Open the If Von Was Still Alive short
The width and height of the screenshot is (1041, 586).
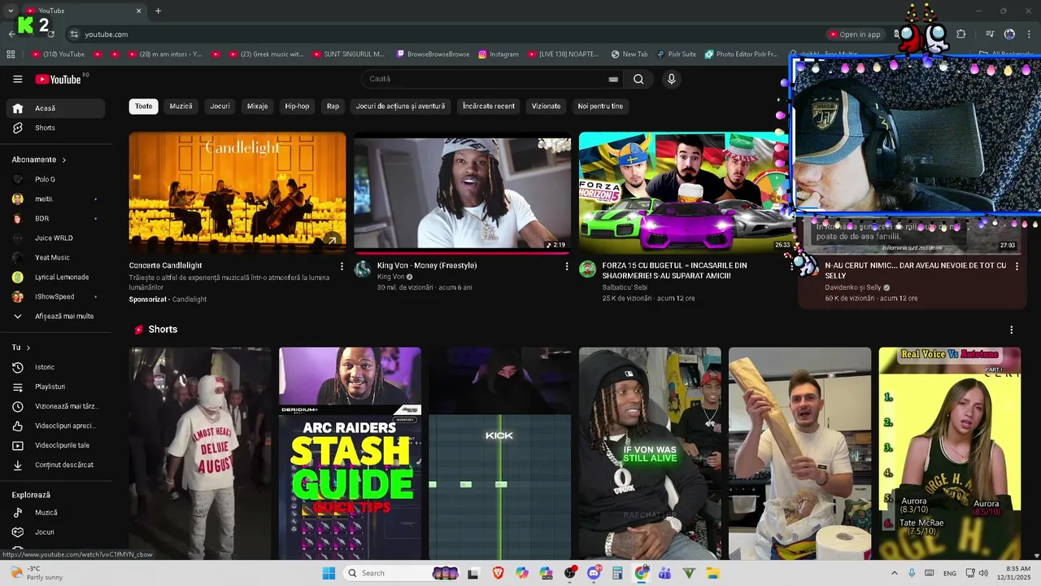(x=650, y=453)
